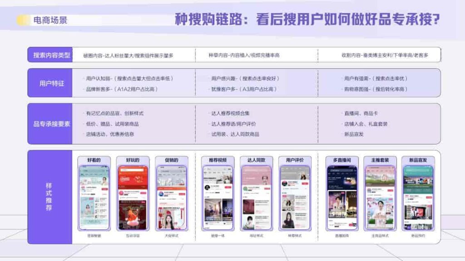Viewport: 465px width, 261px height.
Task: Select the 达人同款 phone mockup
Action: pyautogui.click(x=256, y=198)
